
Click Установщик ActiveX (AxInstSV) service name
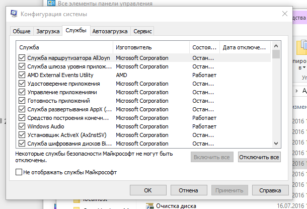67,135
